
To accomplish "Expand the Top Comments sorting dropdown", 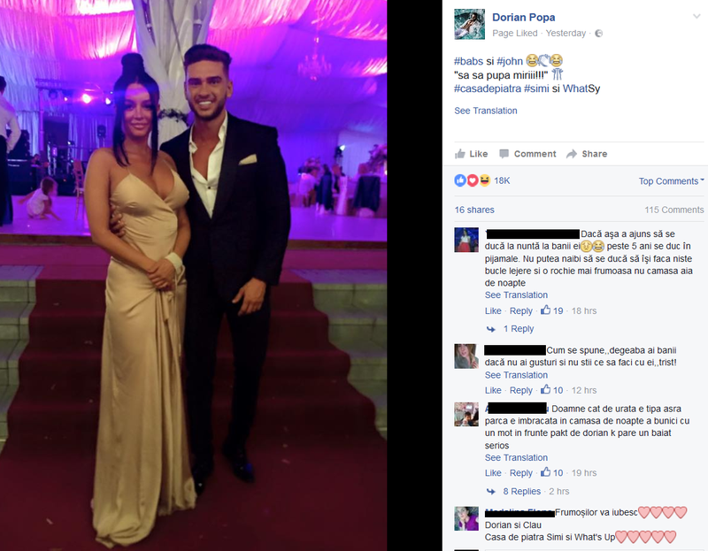I will [x=671, y=181].
